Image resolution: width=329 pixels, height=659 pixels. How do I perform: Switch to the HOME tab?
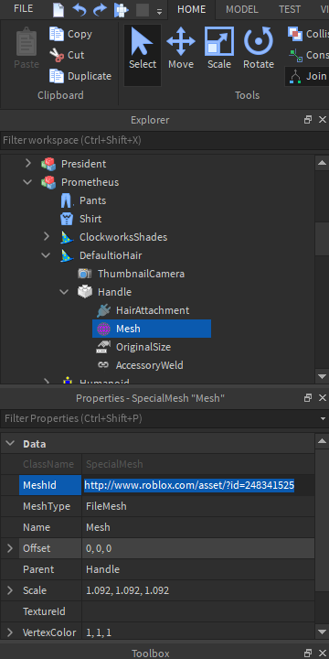point(191,9)
